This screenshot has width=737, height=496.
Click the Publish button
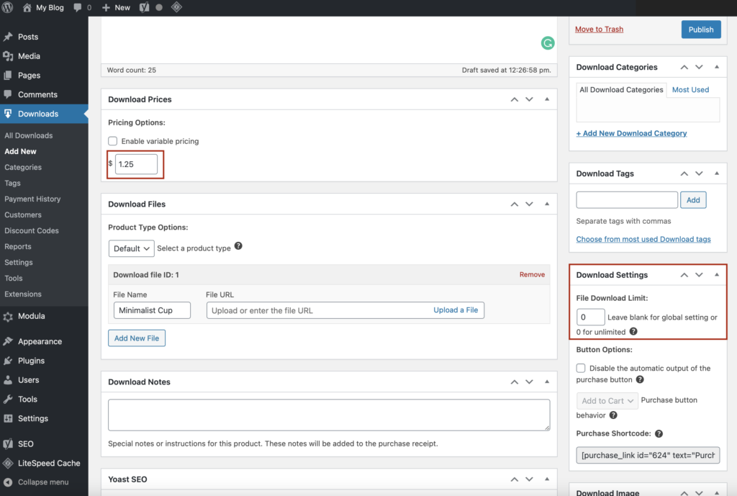[701, 30]
